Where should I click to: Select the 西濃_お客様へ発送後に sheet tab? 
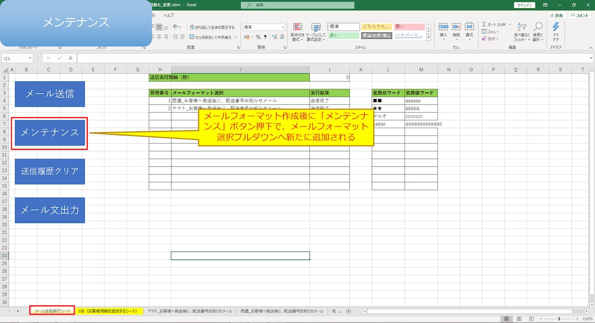282,311
